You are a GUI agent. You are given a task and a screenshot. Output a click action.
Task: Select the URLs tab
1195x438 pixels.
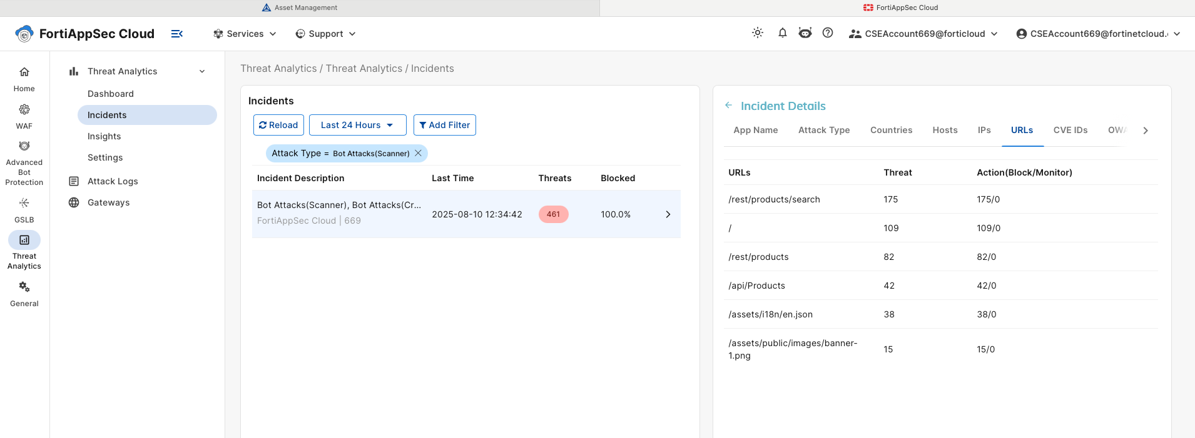[1022, 130]
